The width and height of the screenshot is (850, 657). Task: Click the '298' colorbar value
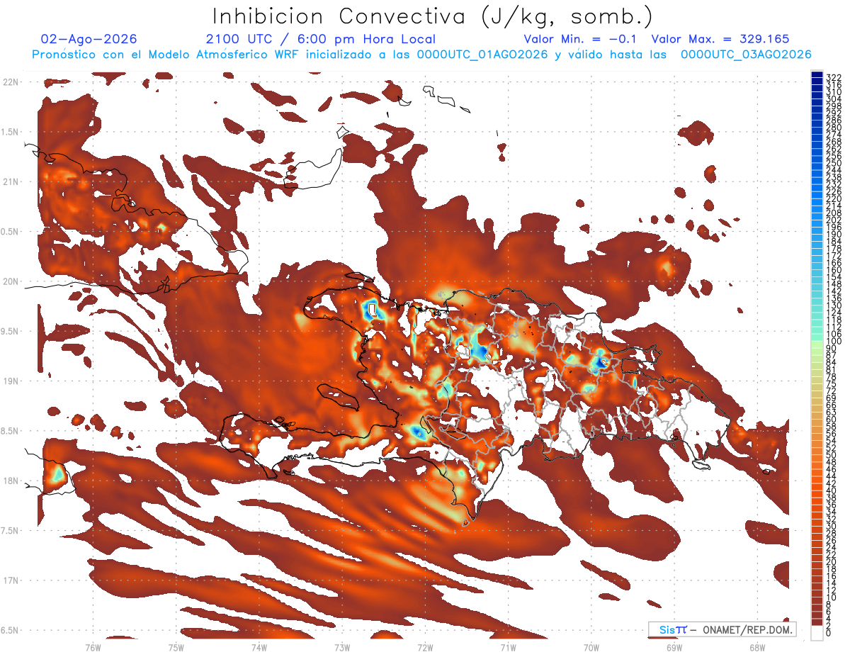834,106
